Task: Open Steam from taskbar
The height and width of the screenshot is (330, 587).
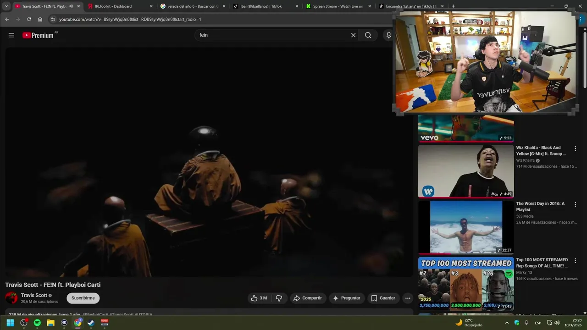Action: pos(91,323)
